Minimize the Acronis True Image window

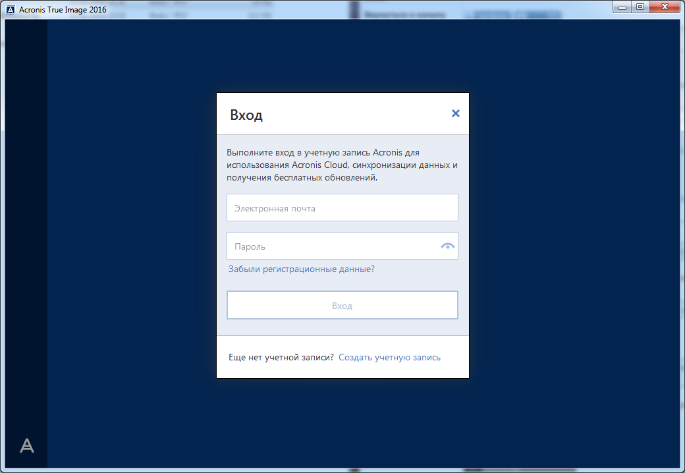pyautogui.click(x=622, y=7)
